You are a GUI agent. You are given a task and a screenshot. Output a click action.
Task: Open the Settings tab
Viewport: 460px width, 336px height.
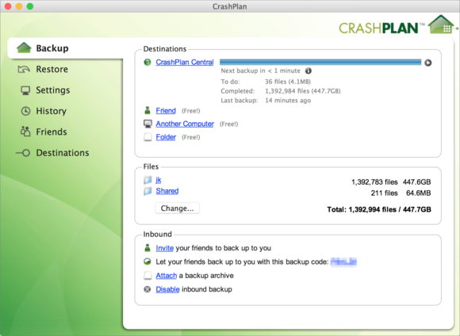click(53, 90)
